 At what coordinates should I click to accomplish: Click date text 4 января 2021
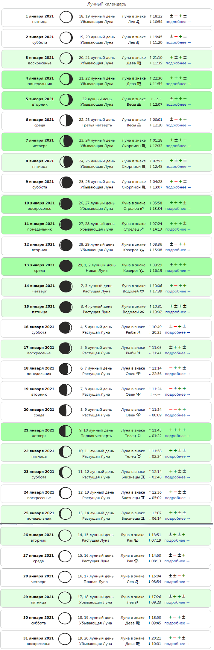tap(40, 78)
